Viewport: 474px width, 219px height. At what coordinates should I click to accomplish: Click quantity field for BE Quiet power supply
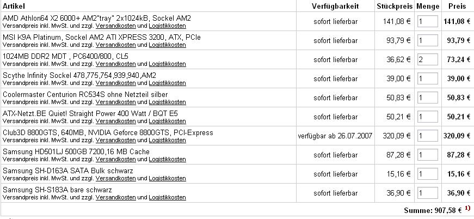click(427, 117)
